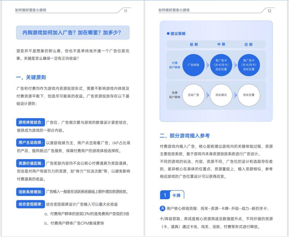Click the circled A icon before 用户核心体验流程
The height and width of the screenshot is (237, 289).
tap(162, 208)
